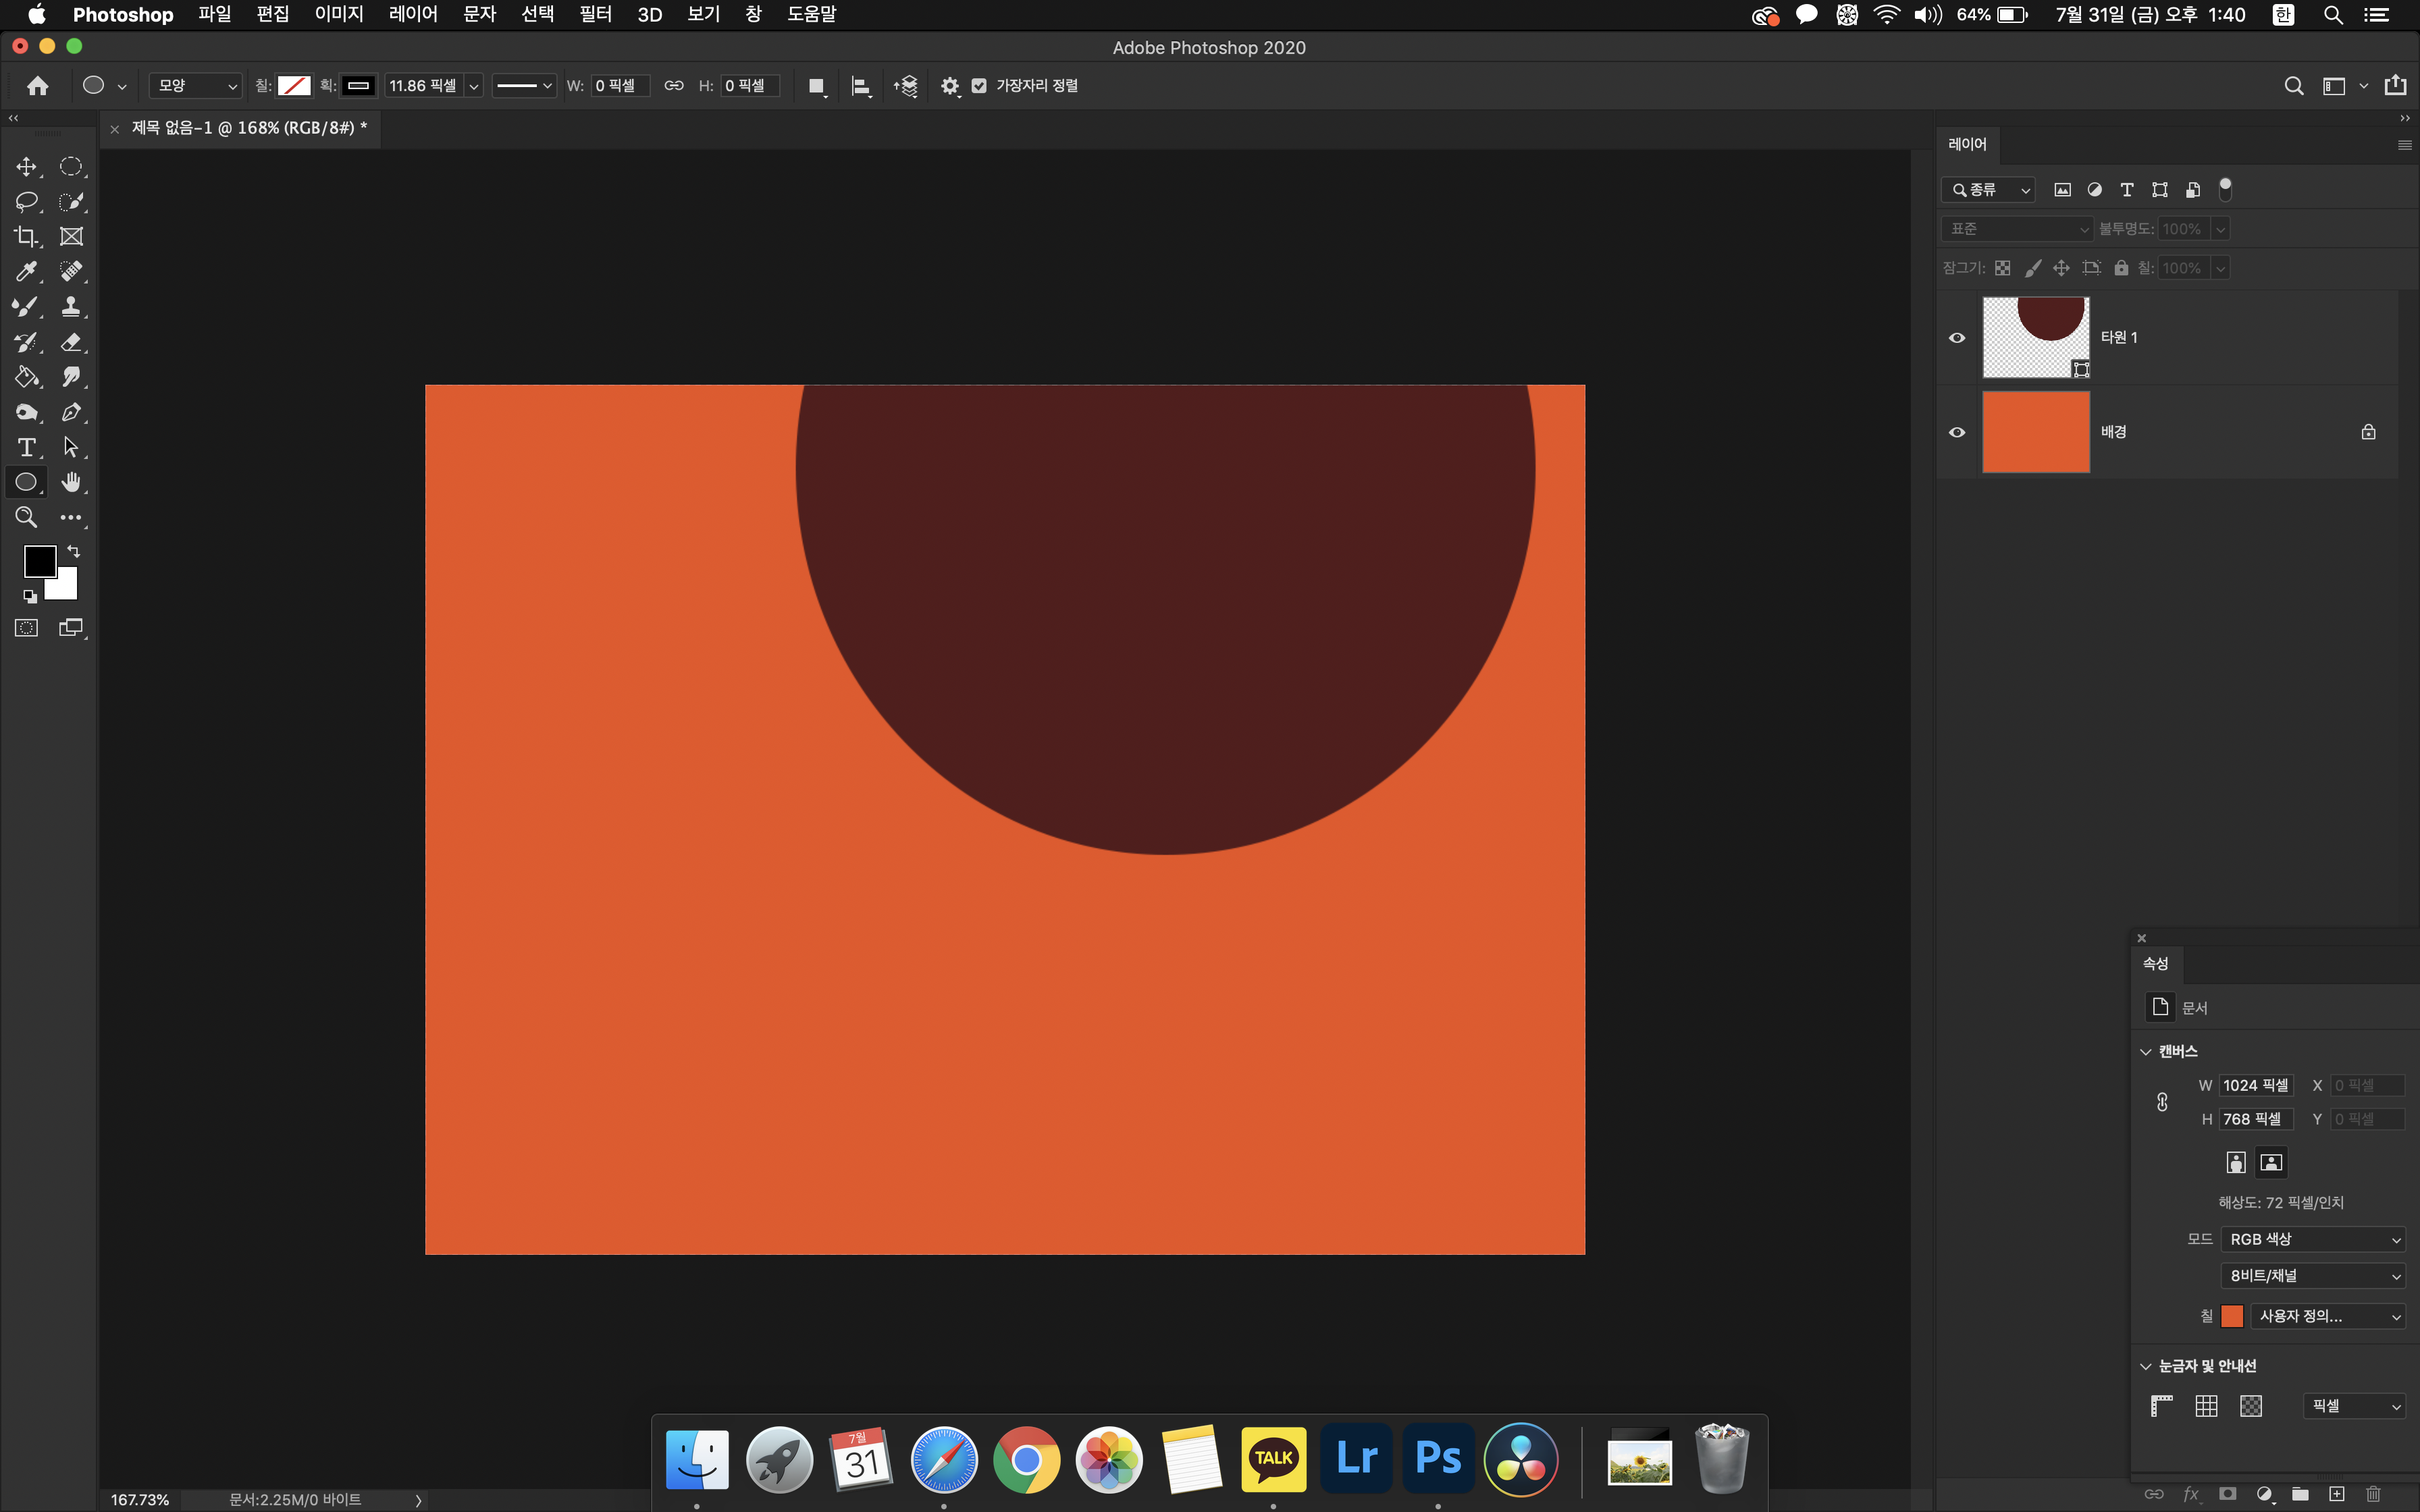Open the 필터 menu
Screen dimensions: 2420x1512
pos(595,14)
